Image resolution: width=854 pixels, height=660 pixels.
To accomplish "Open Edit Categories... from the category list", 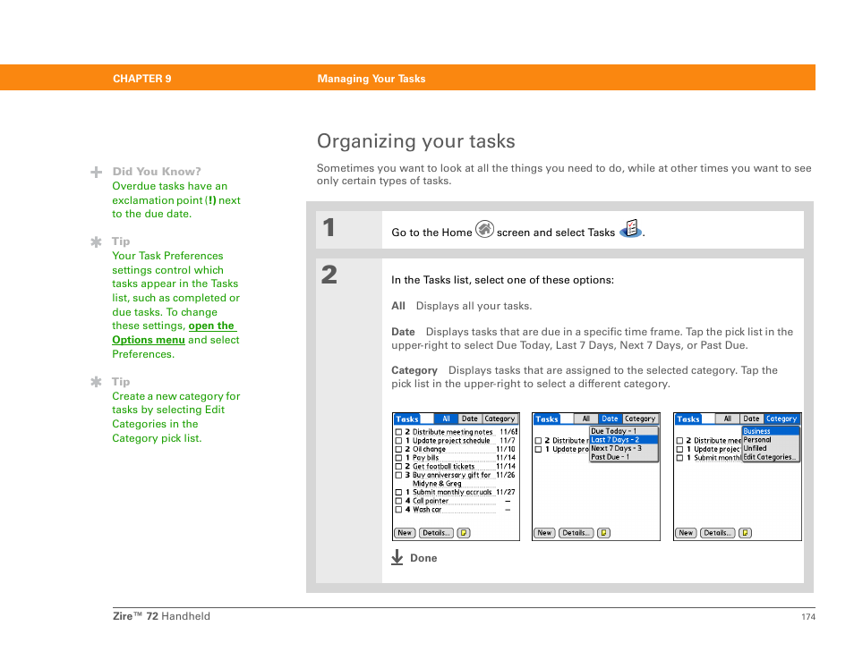I will click(771, 457).
